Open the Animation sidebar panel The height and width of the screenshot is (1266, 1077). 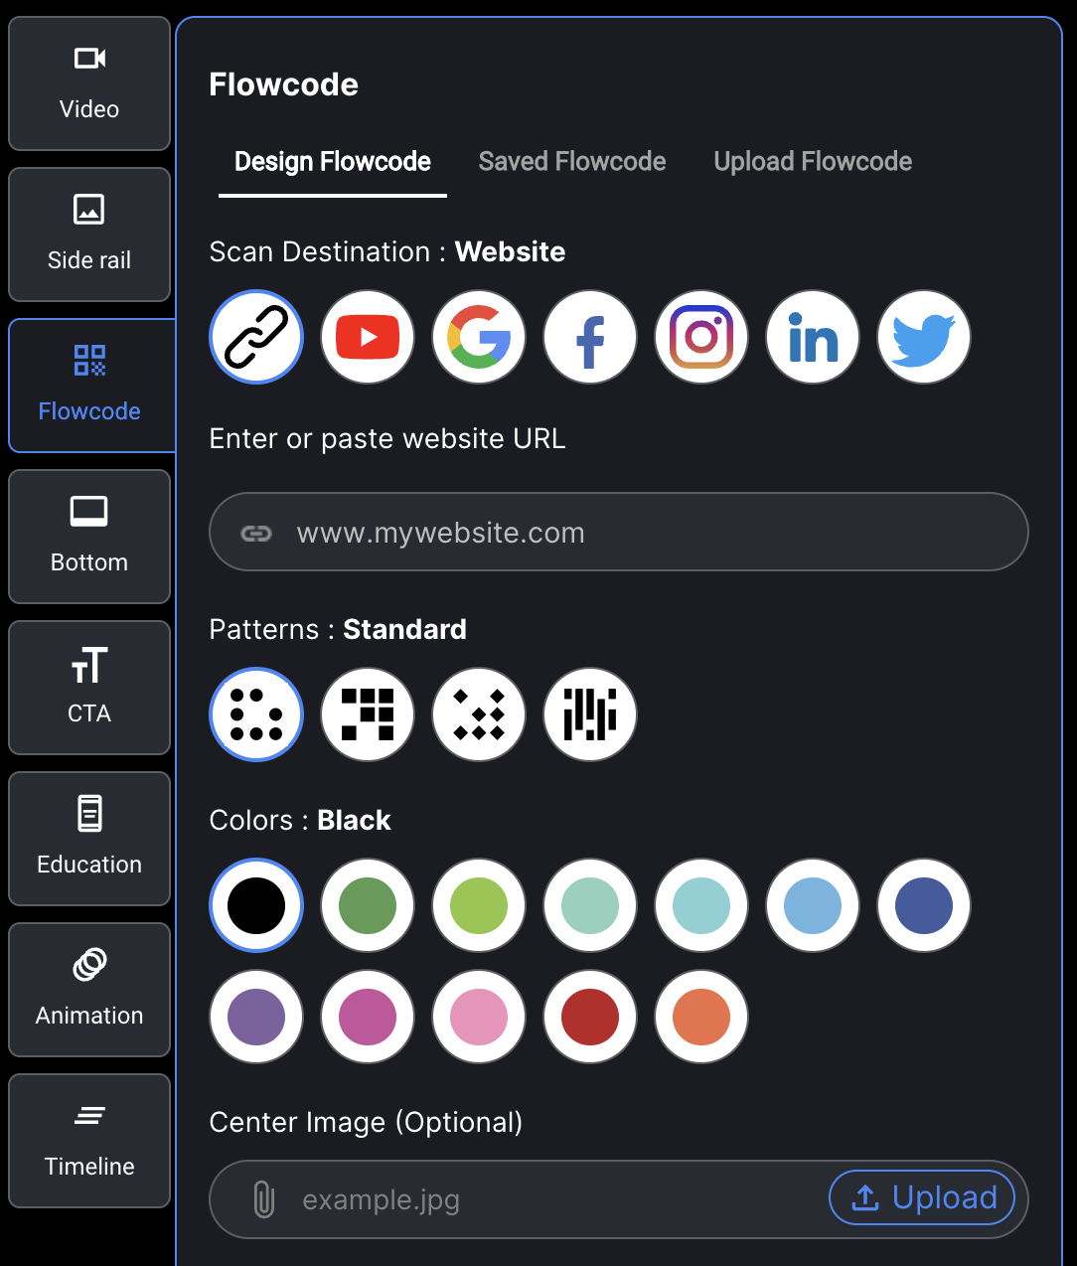pyautogui.click(x=89, y=990)
